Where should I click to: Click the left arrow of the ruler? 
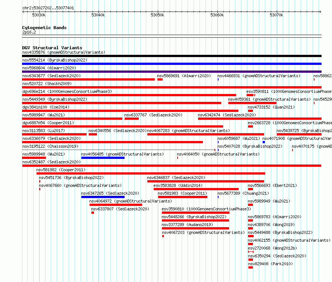coord(23,12)
